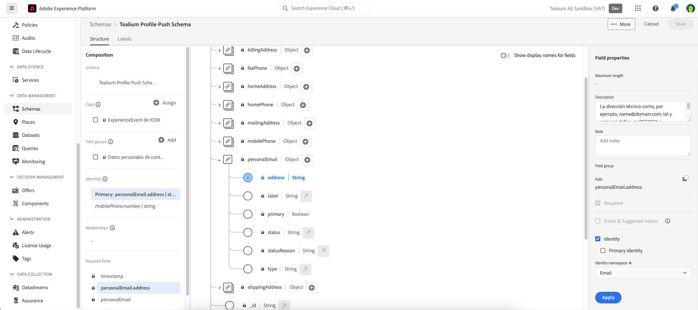Screen dimensions: 698x310
Task: Click the arrow icon beside label field
Action: pos(306,196)
